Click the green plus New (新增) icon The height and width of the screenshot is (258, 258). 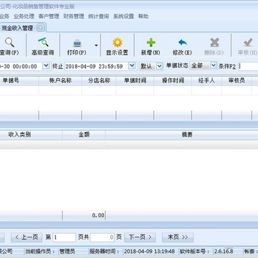coord(150,42)
